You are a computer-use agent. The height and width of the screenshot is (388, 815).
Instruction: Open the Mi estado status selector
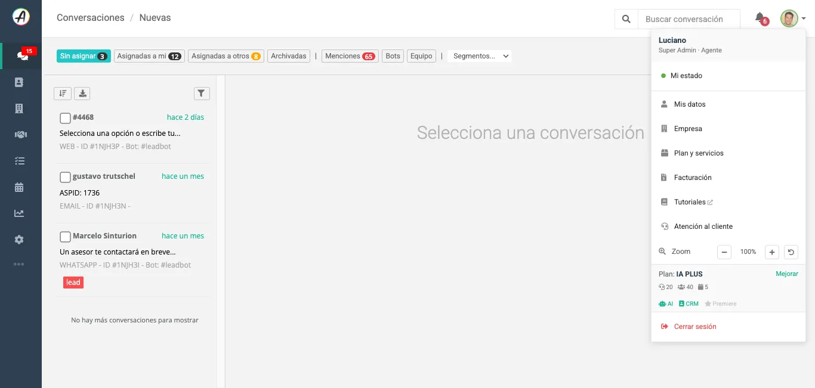[728, 76]
